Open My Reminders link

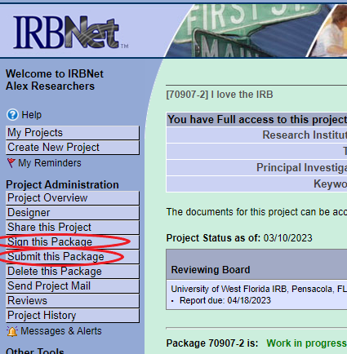pyautogui.click(x=50, y=163)
